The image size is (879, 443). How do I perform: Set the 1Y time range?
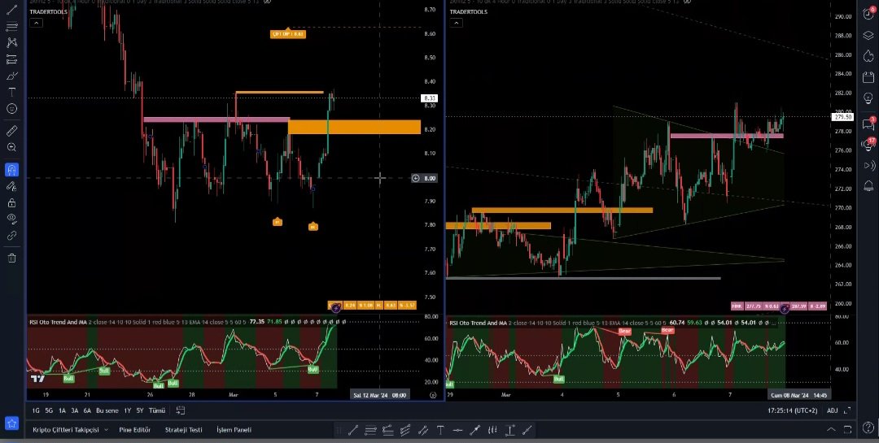click(x=127, y=410)
